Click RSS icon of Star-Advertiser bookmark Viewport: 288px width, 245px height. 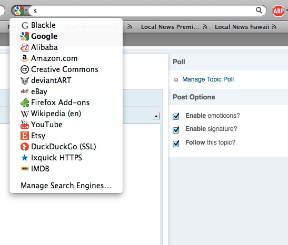(x=130, y=27)
